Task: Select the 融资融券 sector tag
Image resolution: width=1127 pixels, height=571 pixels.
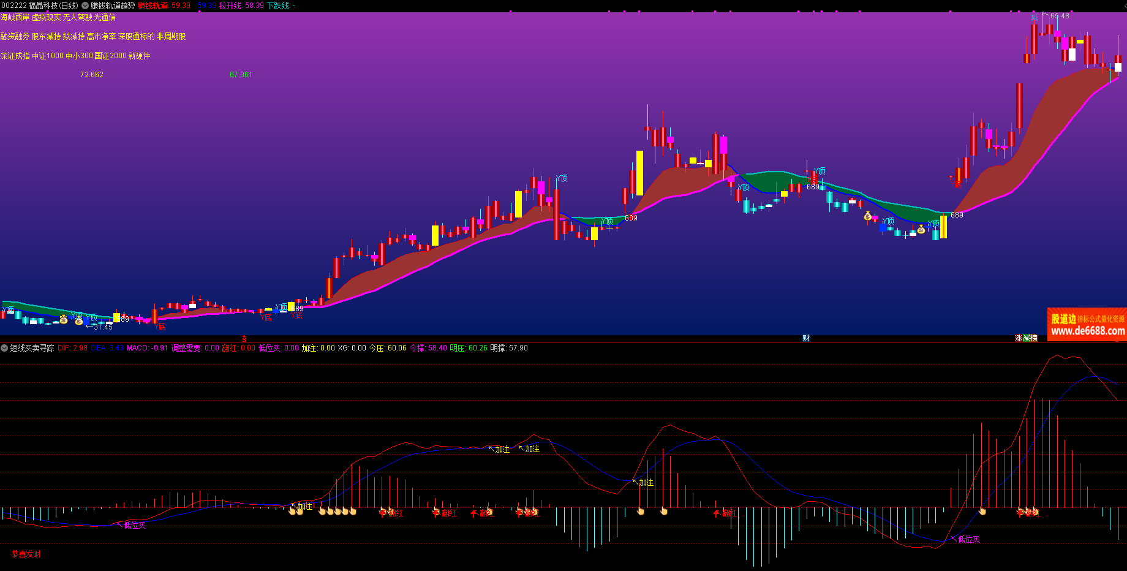Action: (15, 37)
